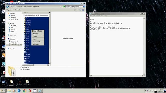
Task: Select the ISSetup file
Action: click(x=27, y=61)
